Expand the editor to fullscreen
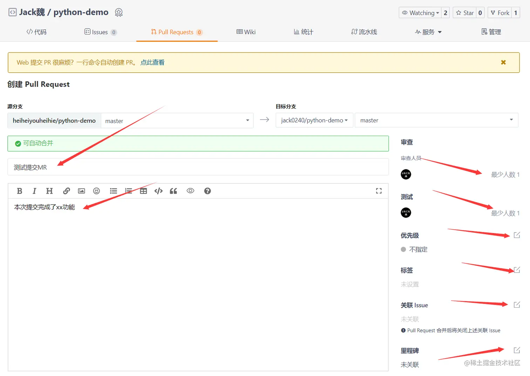 click(x=379, y=191)
